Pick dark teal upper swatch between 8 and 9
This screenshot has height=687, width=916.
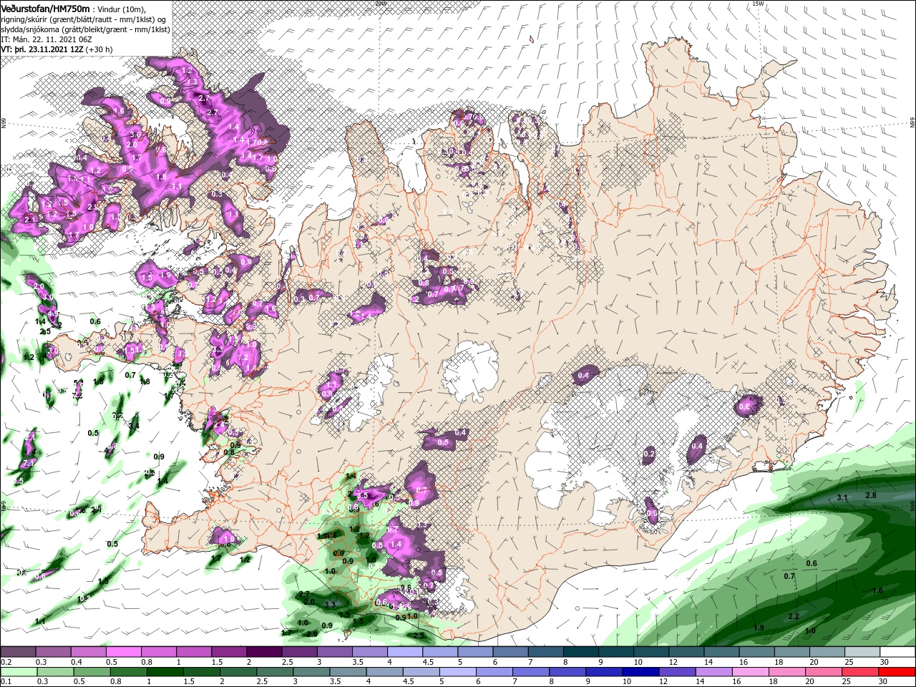pos(580,652)
